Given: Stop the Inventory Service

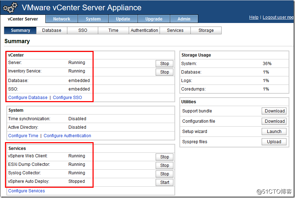Looking at the screenshot, I should [x=165, y=72].
